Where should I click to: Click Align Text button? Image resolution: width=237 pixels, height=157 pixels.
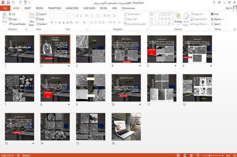tap(131, 19)
